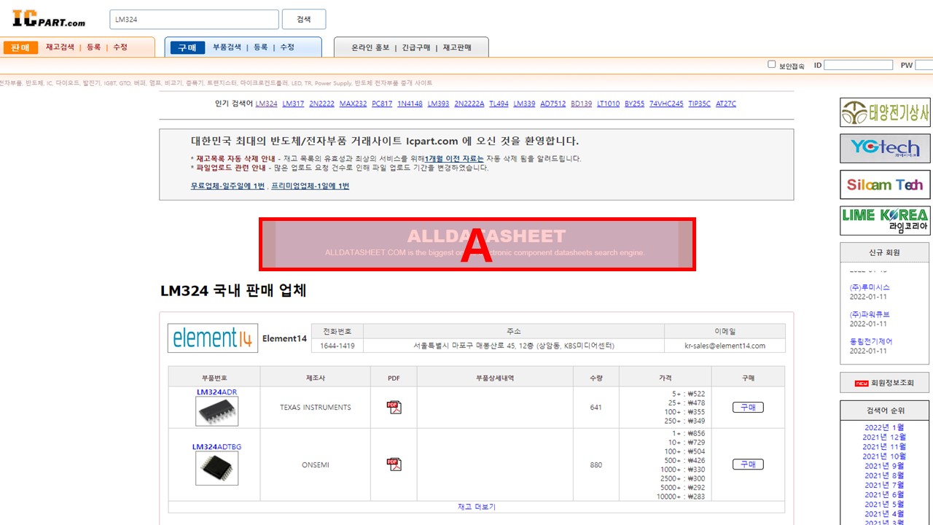Open new member (주)루미시스
The height and width of the screenshot is (525, 933).
[x=870, y=287]
